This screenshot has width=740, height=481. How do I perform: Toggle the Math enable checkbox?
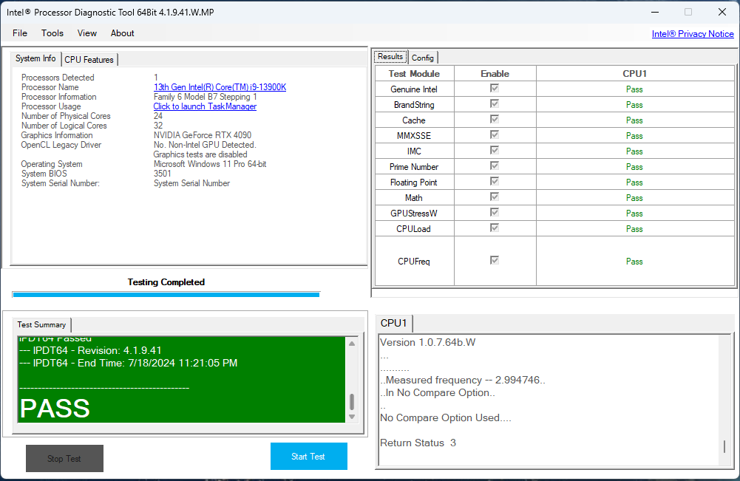[495, 197]
